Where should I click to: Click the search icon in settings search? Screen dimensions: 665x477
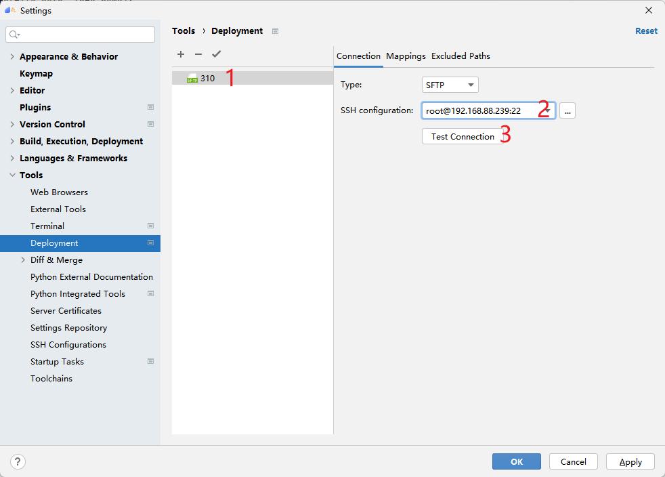(x=15, y=34)
